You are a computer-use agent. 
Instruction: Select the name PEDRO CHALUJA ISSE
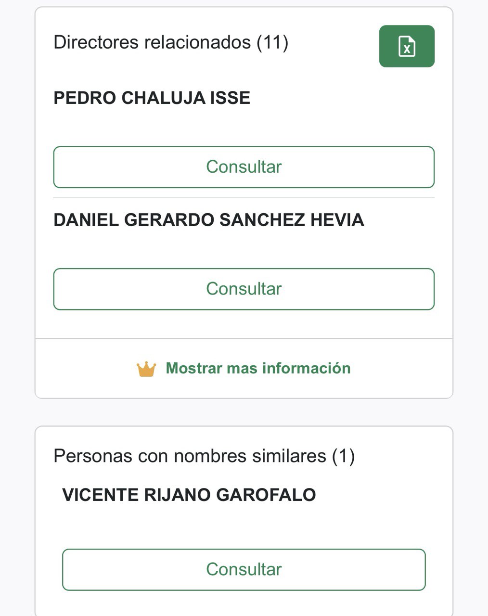point(152,98)
